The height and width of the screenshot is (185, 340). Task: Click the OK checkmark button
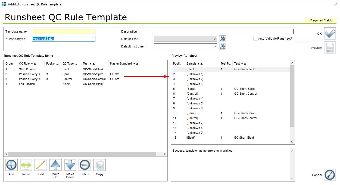[330, 34]
